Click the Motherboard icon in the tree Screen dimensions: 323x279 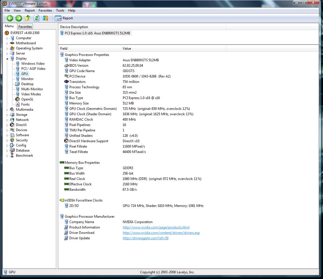coord(12,43)
